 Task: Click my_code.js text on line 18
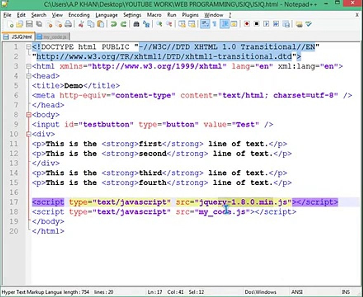coord(222,212)
